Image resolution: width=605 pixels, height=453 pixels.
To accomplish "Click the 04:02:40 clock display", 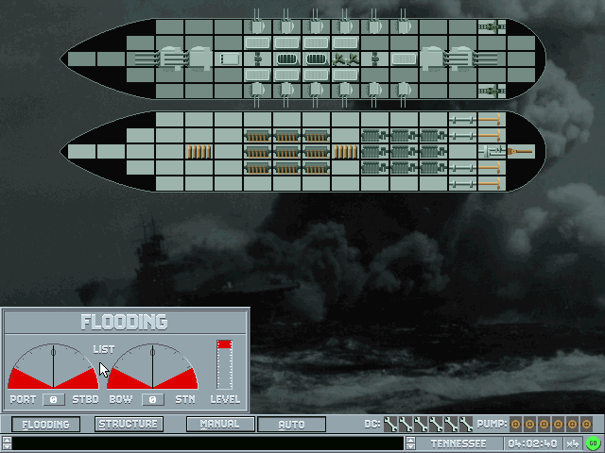I will coord(532,444).
